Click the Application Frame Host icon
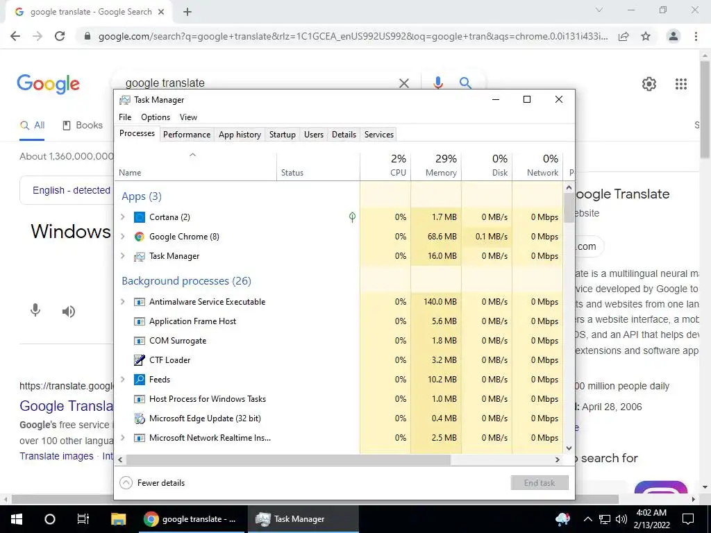This screenshot has width=711, height=533. point(139,321)
